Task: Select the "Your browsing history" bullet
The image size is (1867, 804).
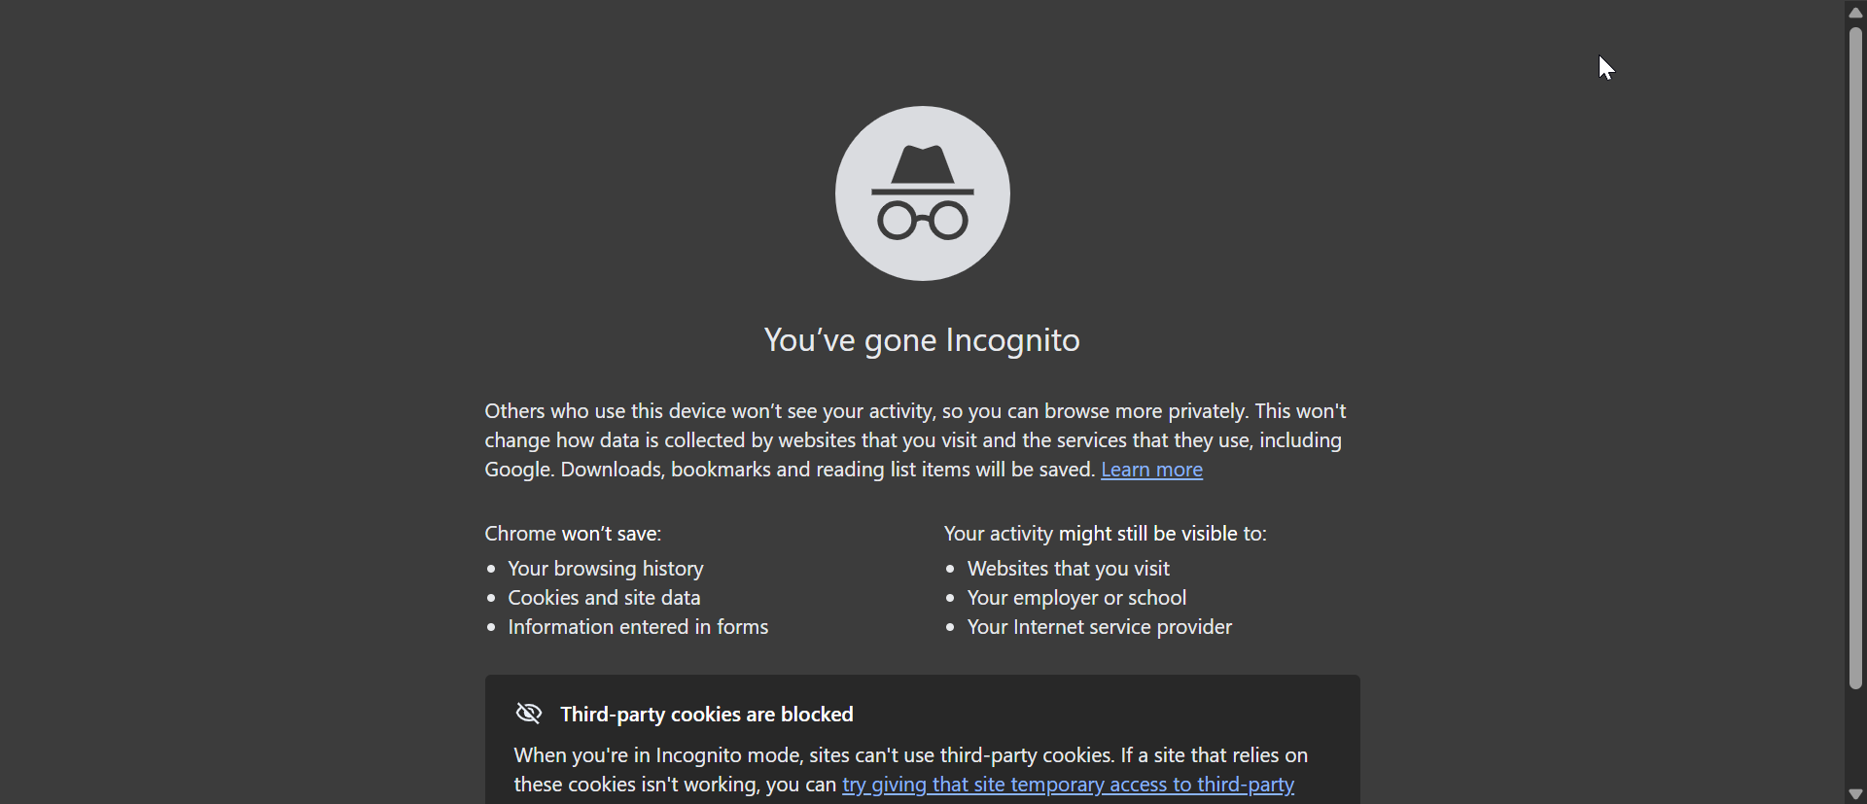Action: coord(605,569)
